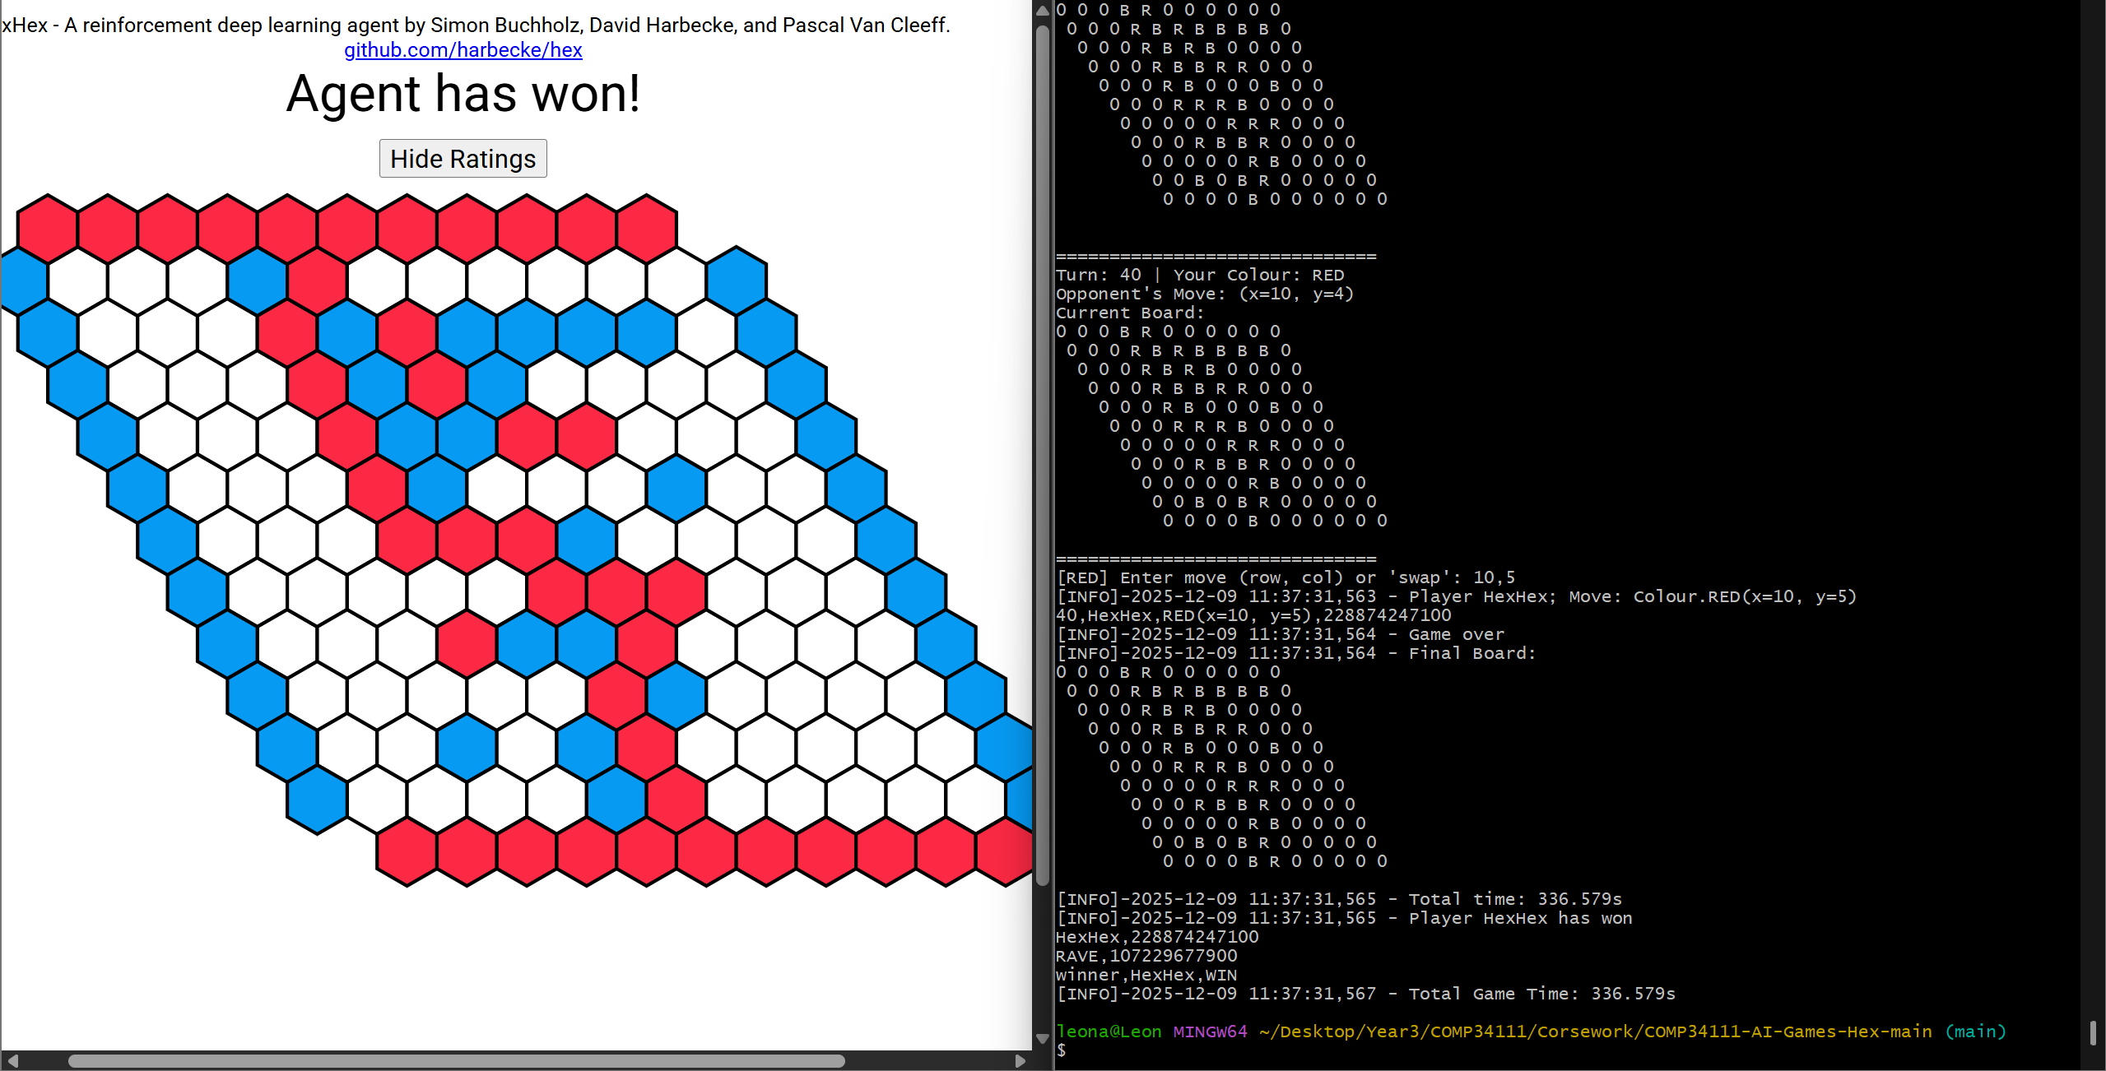The image size is (2106, 1071).
Task: Click the "HexHex,228874247100" terminal line
Action: 1157,937
